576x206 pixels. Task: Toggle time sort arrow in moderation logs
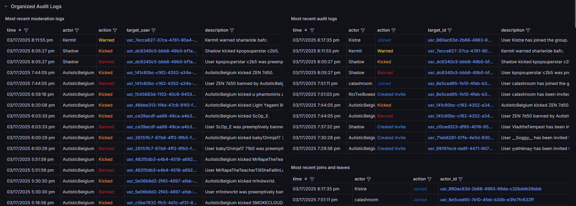20,30
